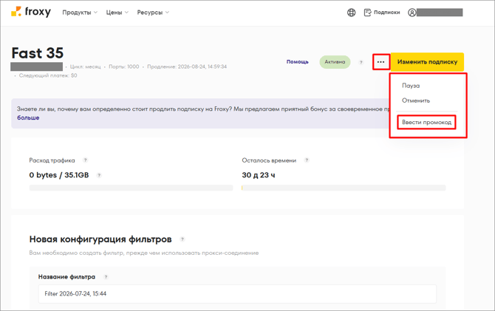Screen dimensions: 495x311
Task: Click the Изменить подписку button
Action: point(427,62)
